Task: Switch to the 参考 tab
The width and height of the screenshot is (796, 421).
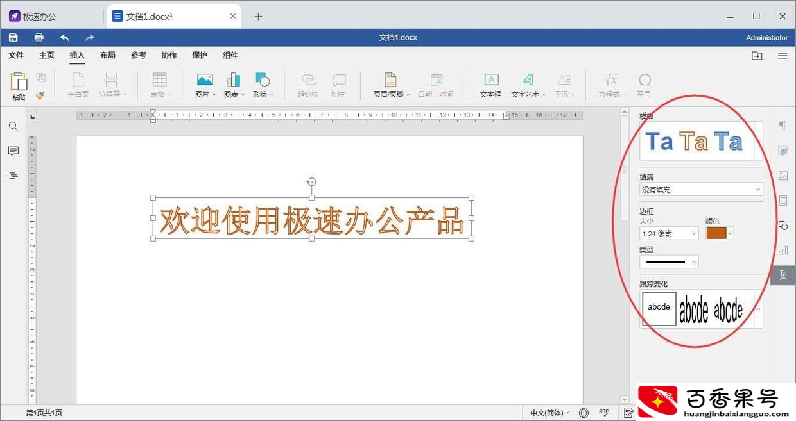Action: point(138,56)
